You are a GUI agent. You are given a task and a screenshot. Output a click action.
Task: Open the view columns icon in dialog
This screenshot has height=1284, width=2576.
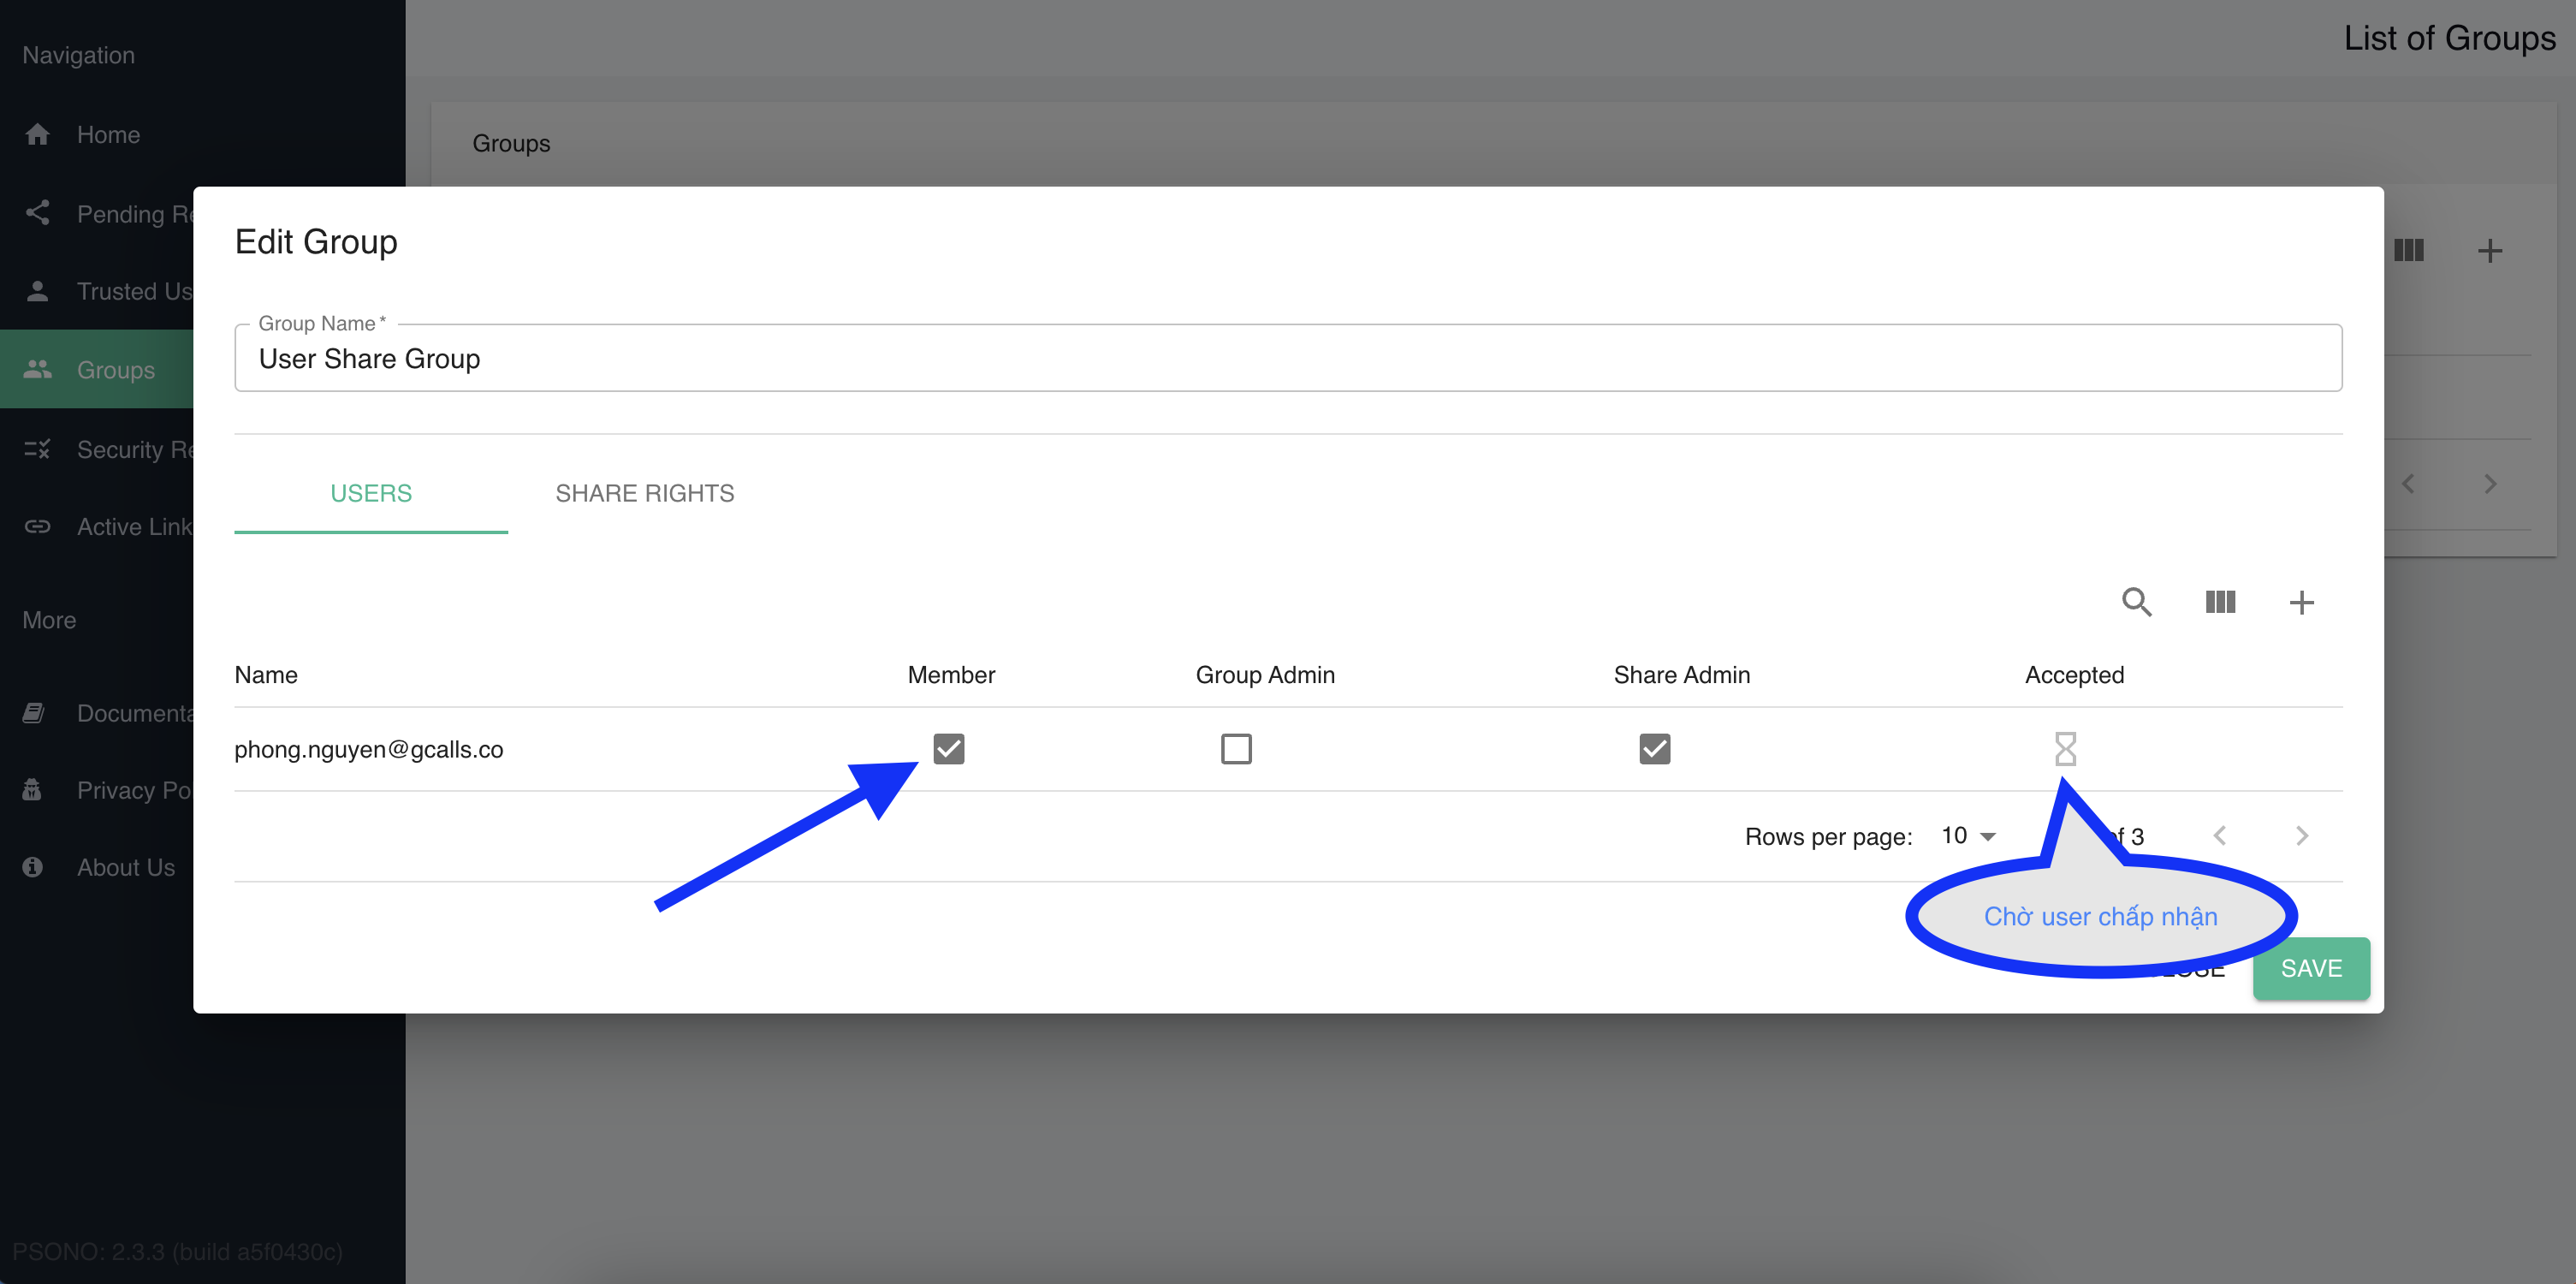[2219, 602]
